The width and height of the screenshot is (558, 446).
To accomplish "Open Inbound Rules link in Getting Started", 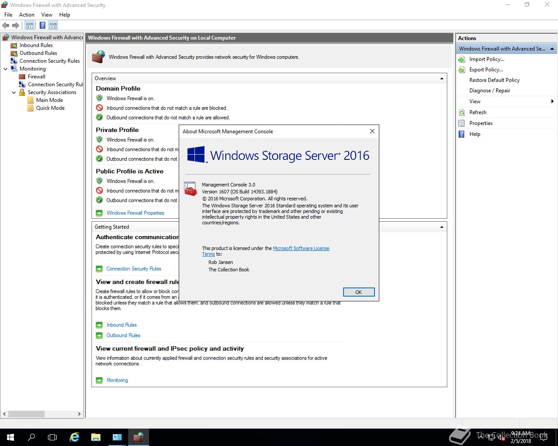I will [122, 325].
